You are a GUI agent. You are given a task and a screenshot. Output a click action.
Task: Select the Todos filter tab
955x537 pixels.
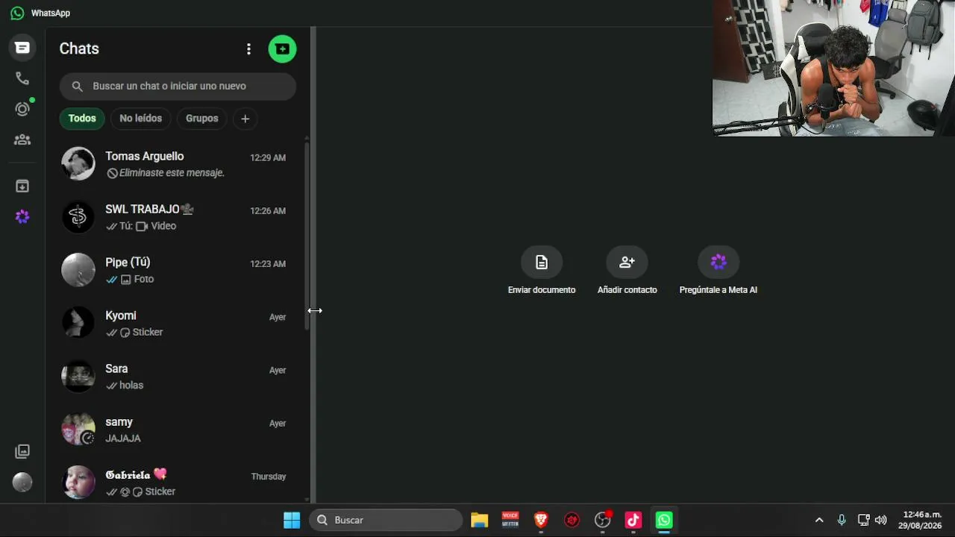pyautogui.click(x=82, y=119)
